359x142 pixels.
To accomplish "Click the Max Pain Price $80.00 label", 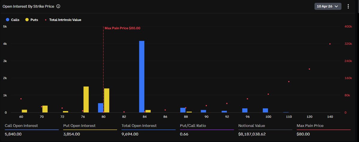I will (122, 28).
